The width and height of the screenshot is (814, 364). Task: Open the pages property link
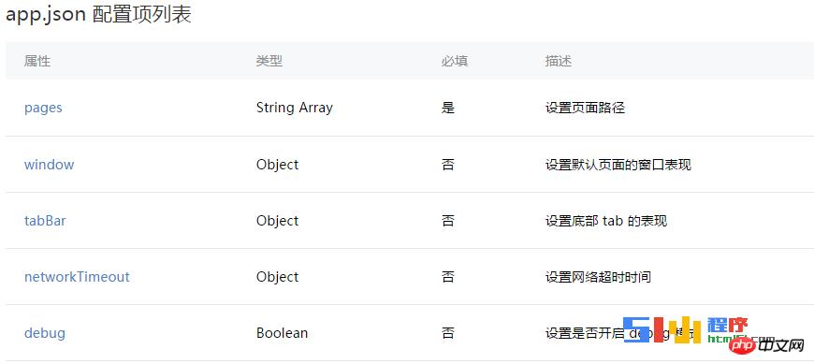(x=43, y=108)
